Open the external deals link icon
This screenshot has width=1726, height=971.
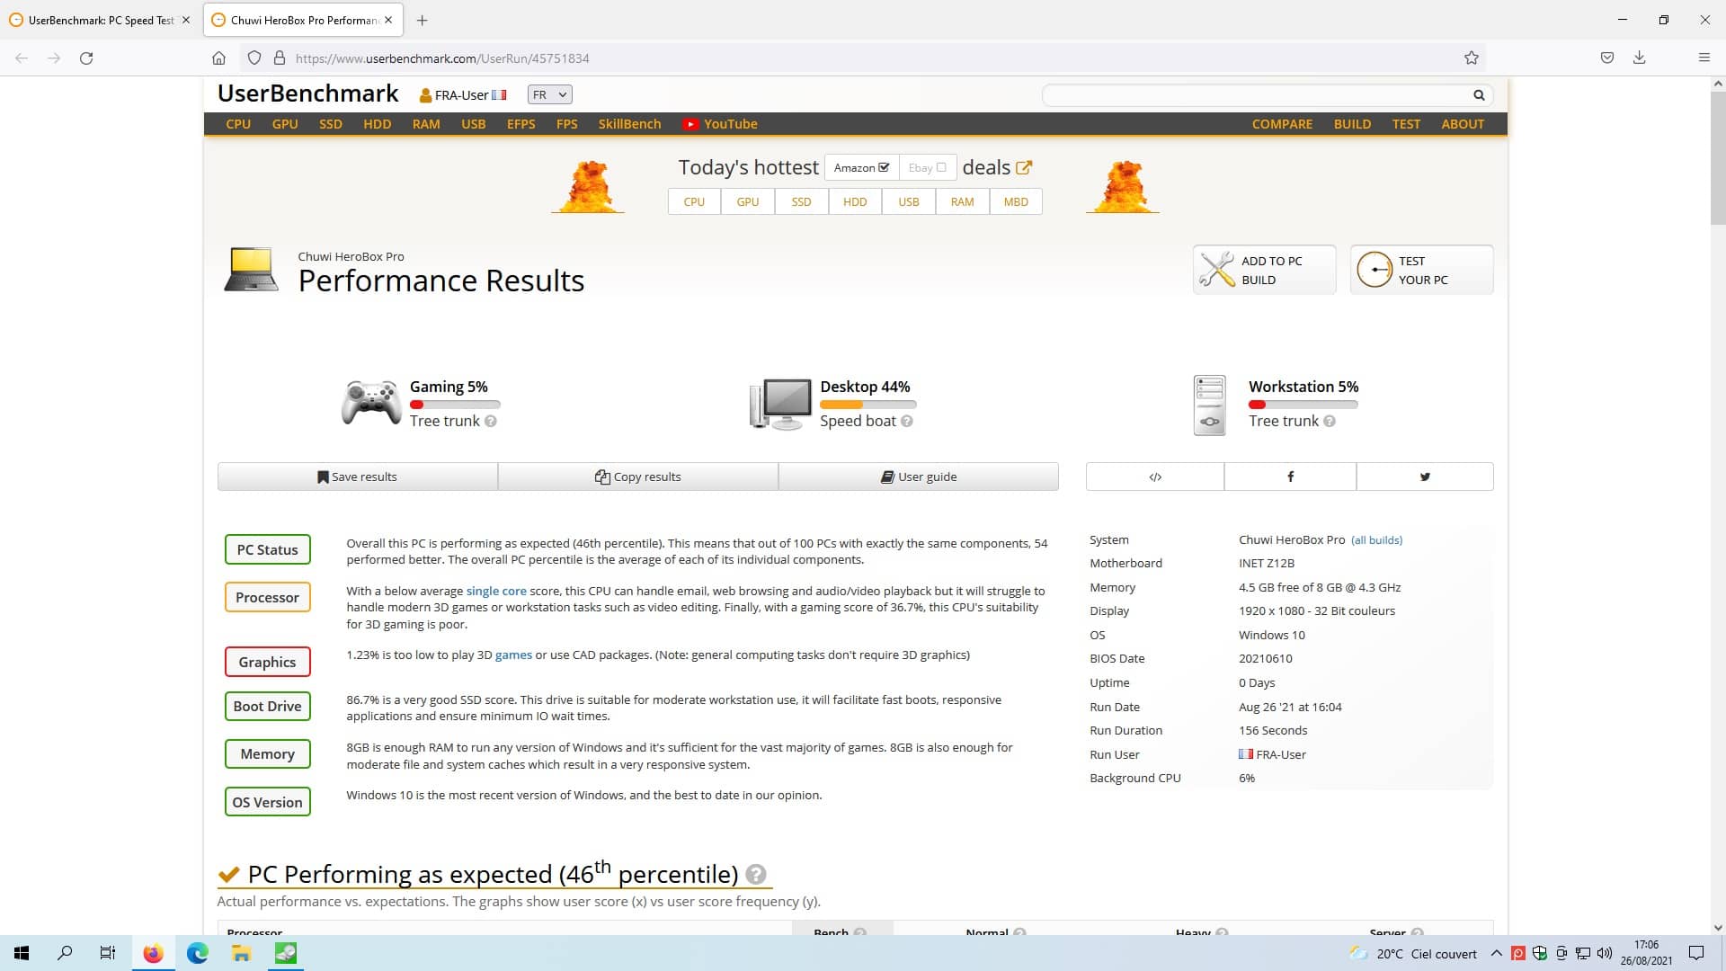(1024, 167)
